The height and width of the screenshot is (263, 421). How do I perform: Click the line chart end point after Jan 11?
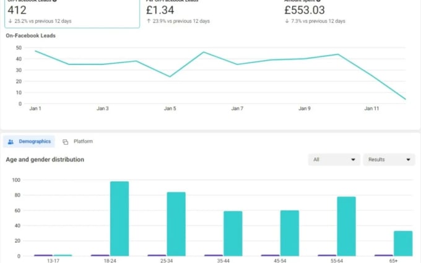pyautogui.click(x=406, y=99)
